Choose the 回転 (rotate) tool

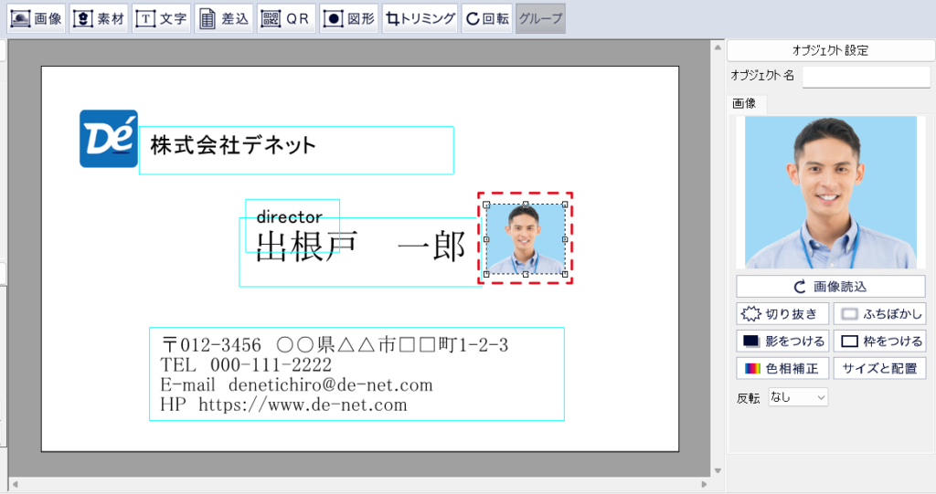487,18
